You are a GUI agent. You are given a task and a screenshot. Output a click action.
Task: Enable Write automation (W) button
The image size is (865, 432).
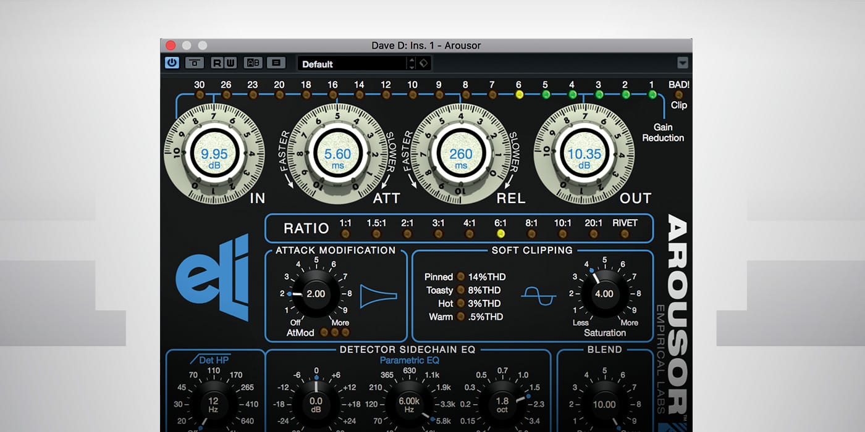coord(230,63)
